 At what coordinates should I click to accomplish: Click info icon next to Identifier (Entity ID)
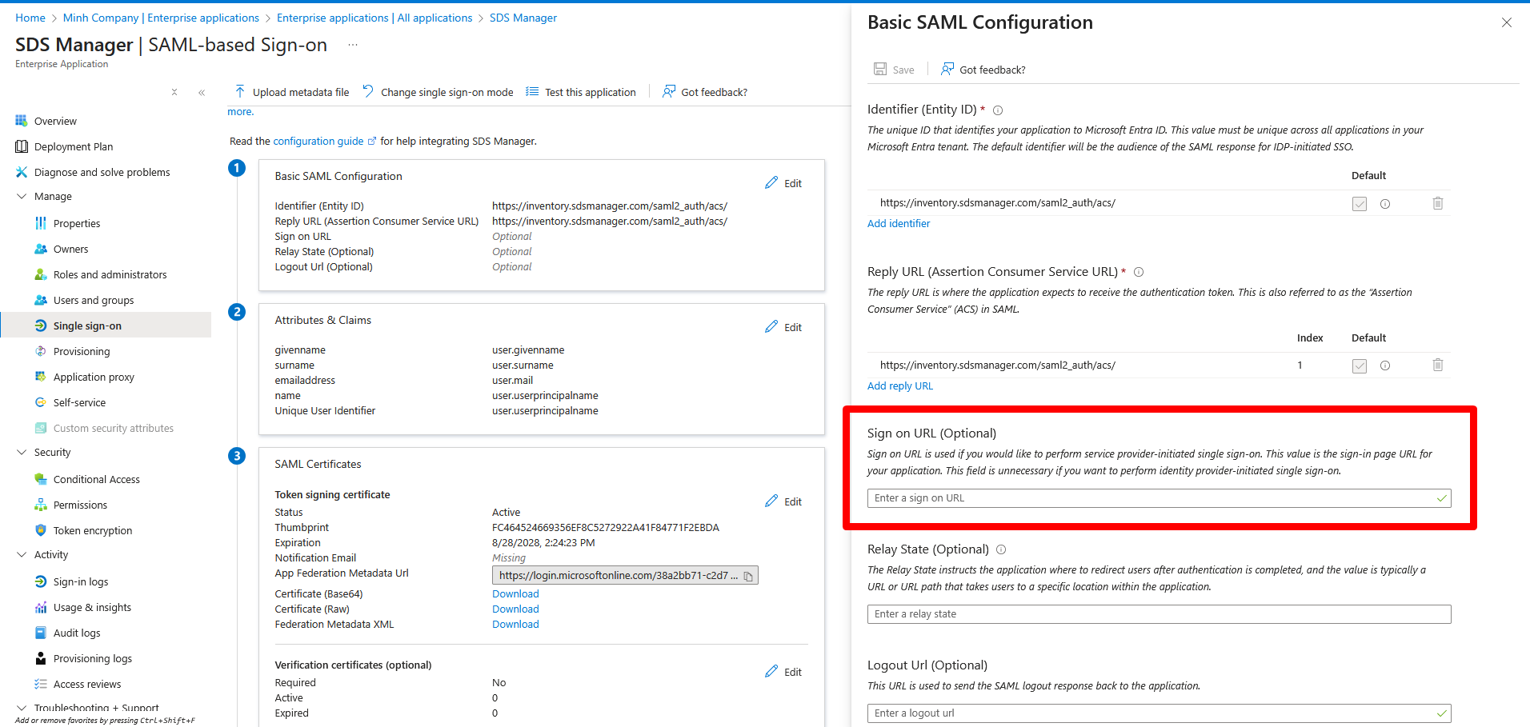pyautogui.click(x=998, y=110)
